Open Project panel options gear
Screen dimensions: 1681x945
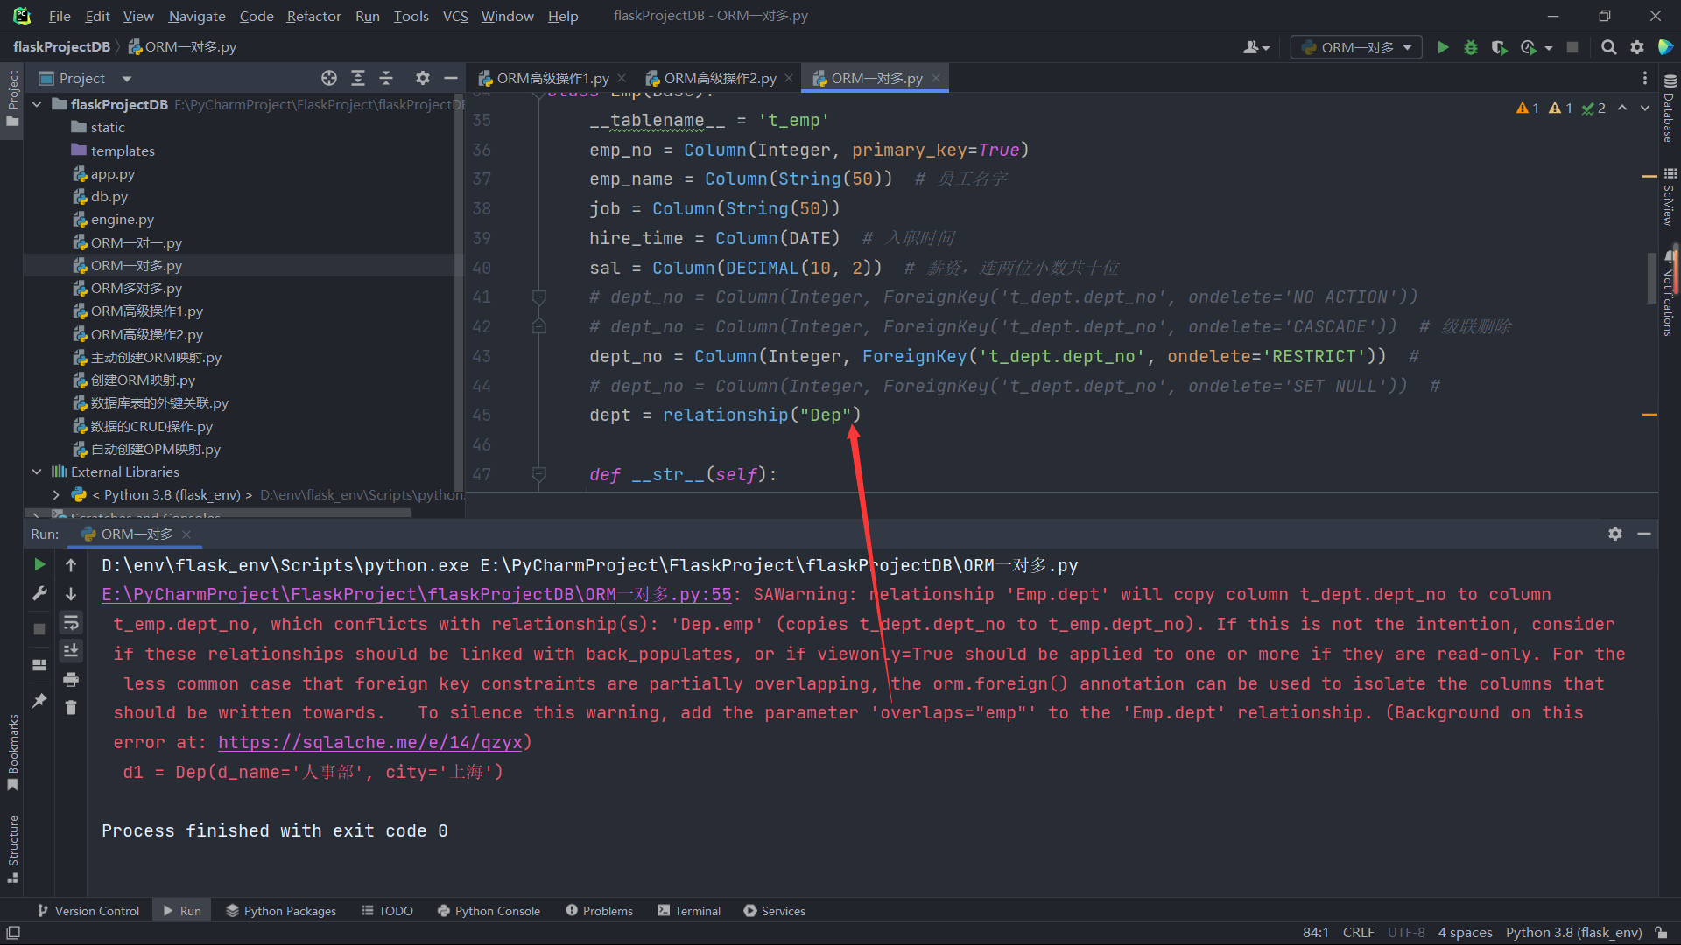click(x=423, y=78)
